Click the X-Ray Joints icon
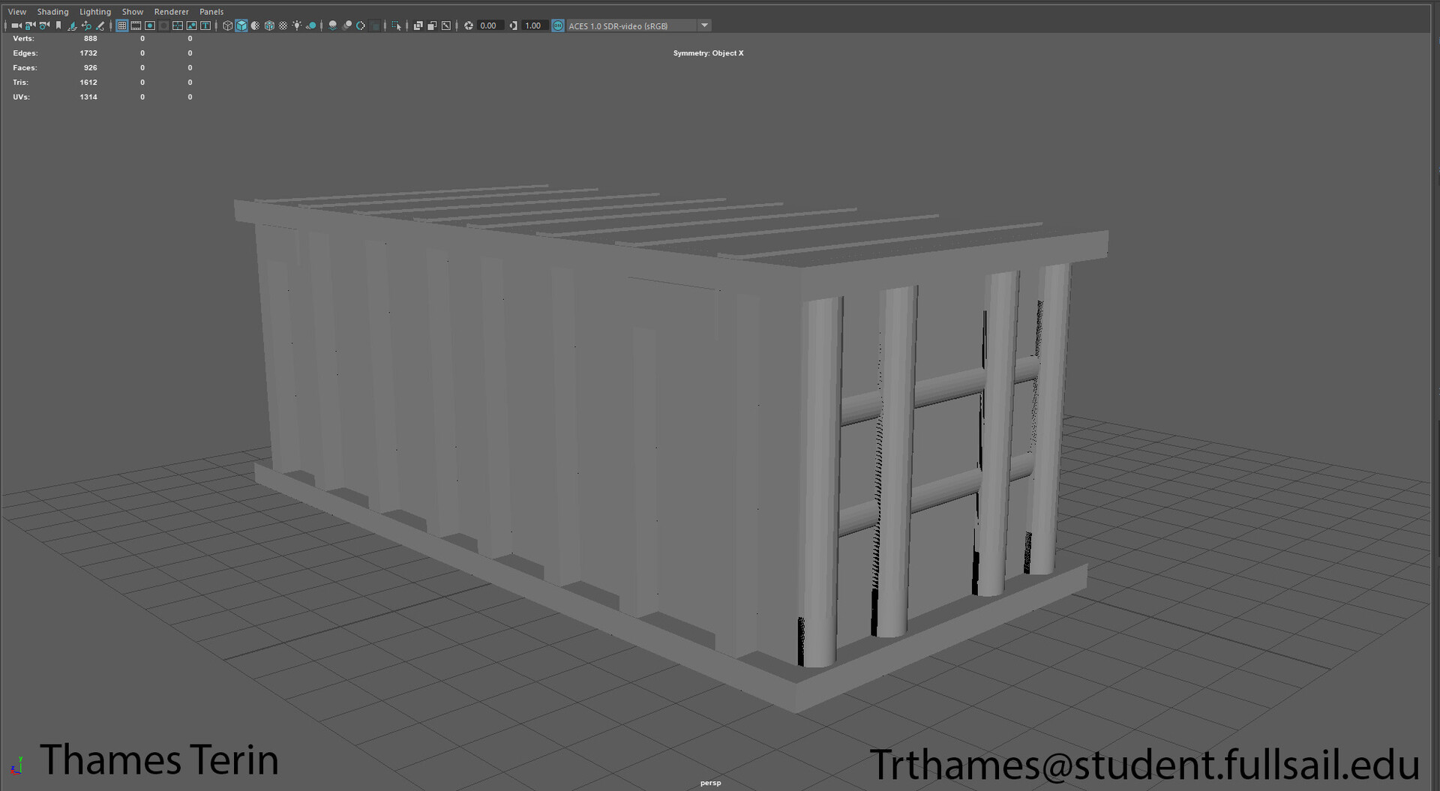The height and width of the screenshot is (791, 1440). [446, 25]
